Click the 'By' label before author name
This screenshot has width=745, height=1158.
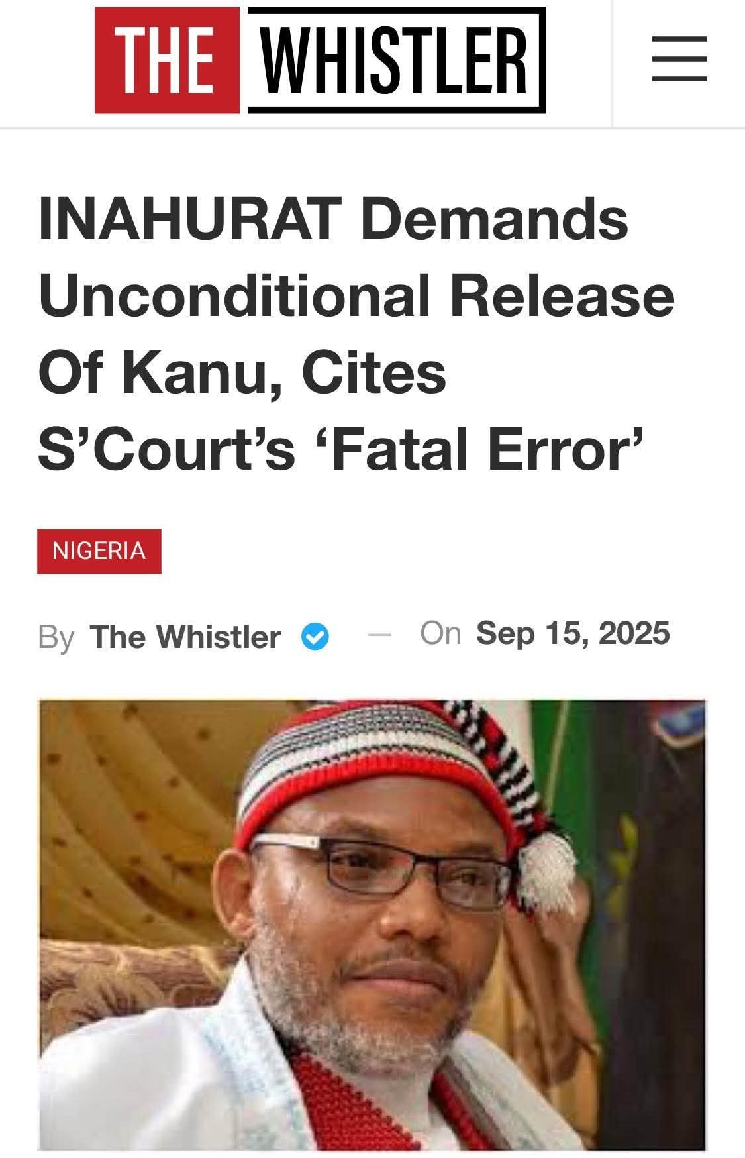[56, 637]
